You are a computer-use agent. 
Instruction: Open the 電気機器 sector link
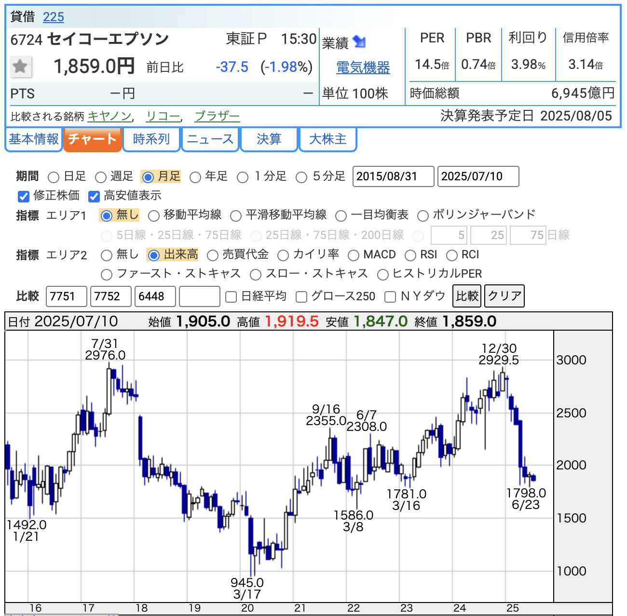(363, 67)
